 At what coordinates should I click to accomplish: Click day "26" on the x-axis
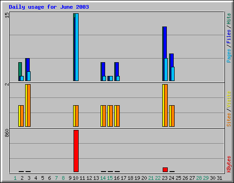pos(185,178)
